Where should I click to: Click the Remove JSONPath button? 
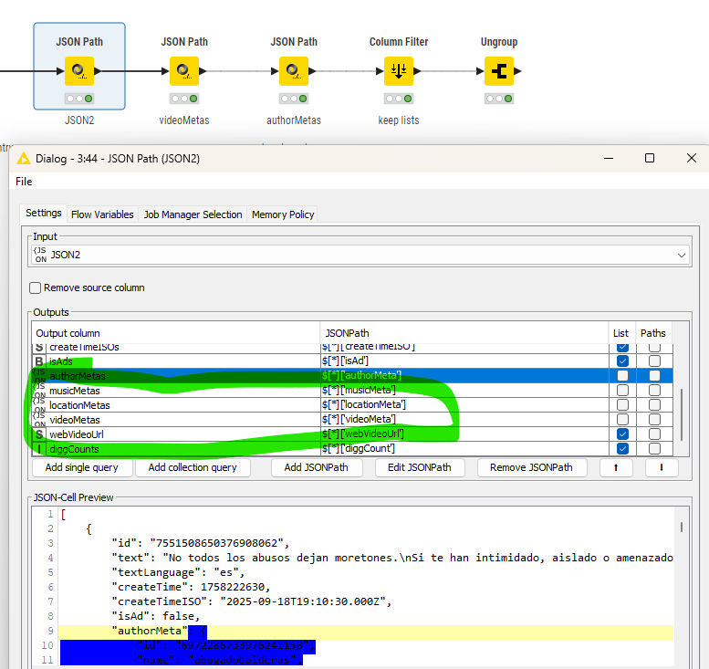click(532, 467)
